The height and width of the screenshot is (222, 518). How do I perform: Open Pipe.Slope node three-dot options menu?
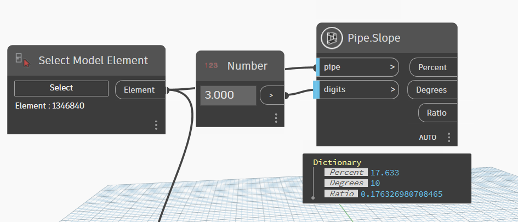pyautogui.click(x=449, y=137)
